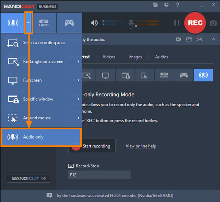Screen dimensions: 220x202
Task: Choose 'Select a recording area' menu entry
Action: point(41,43)
